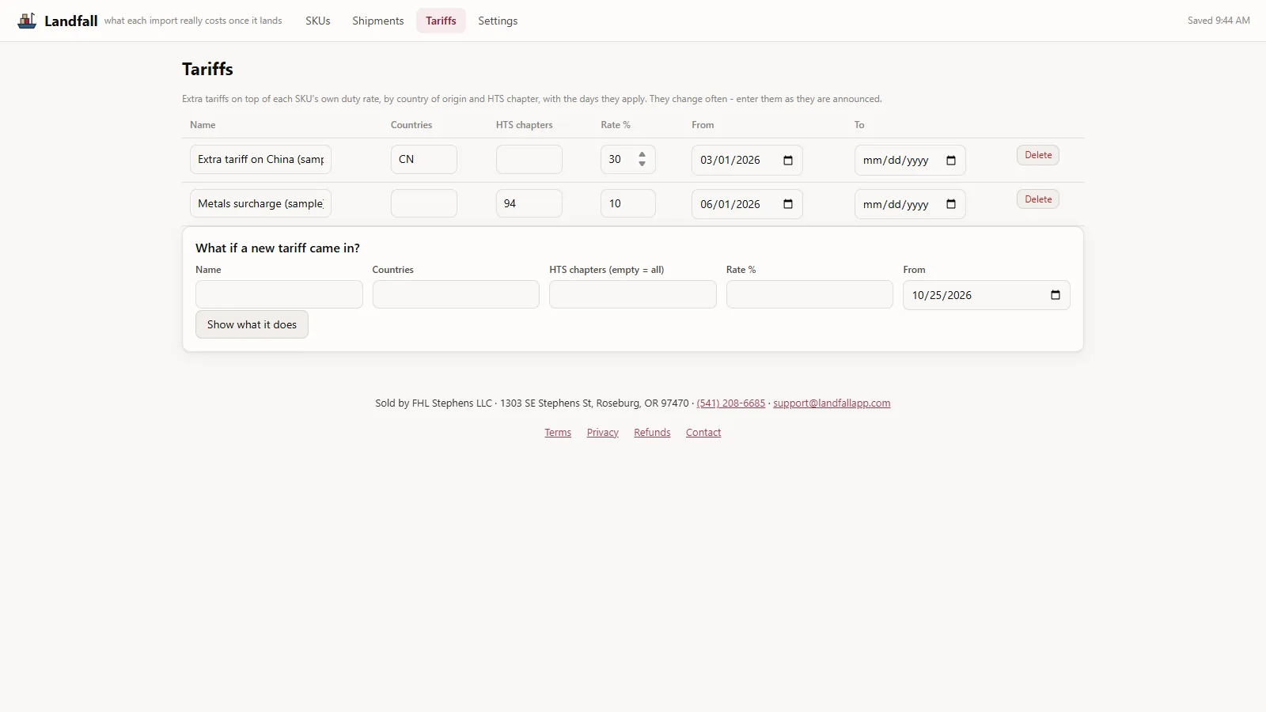Click the 'What if a new tariff came in?' heading

click(278, 248)
